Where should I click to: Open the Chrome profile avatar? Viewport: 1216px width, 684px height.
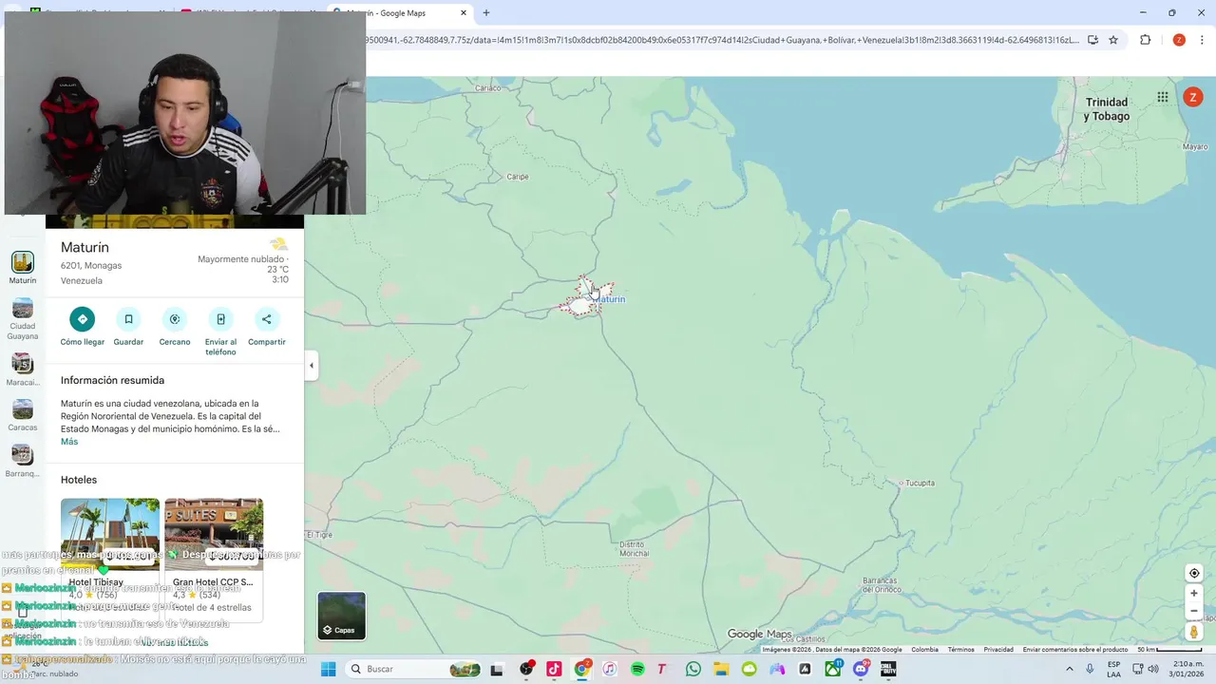click(x=1179, y=40)
